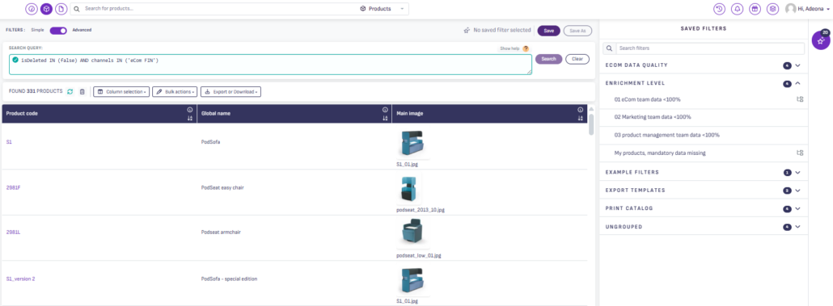Click the purple Search button
This screenshot has height=306, width=833.
548,59
